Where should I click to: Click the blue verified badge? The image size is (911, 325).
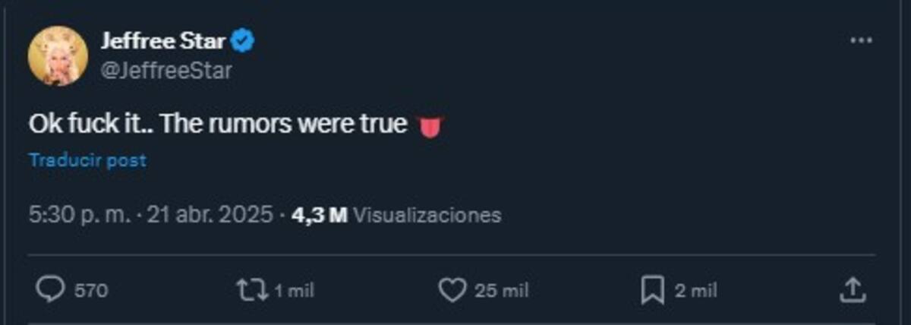tap(243, 42)
